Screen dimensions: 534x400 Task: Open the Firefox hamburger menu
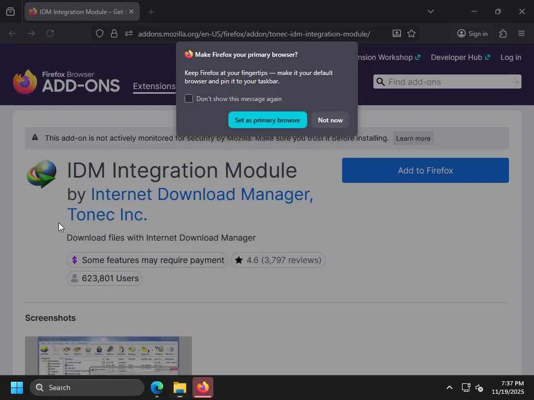pyautogui.click(x=521, y=33)
